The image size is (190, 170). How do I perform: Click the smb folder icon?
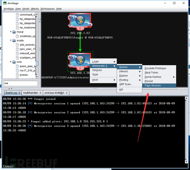(14, 62)
